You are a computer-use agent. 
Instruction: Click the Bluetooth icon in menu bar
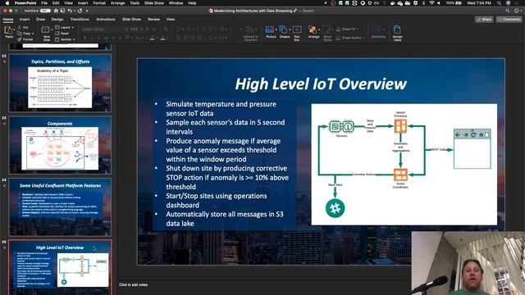pos(423,3)
